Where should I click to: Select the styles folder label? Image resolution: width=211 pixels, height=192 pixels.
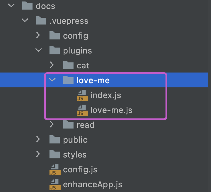[x=75, y=155]
